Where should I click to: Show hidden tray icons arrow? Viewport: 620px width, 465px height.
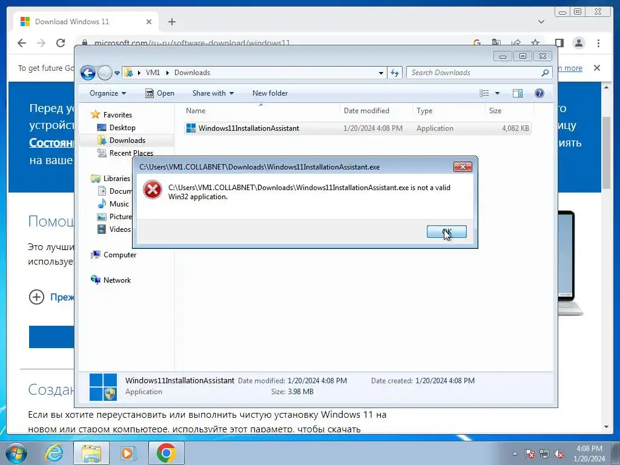515,453
